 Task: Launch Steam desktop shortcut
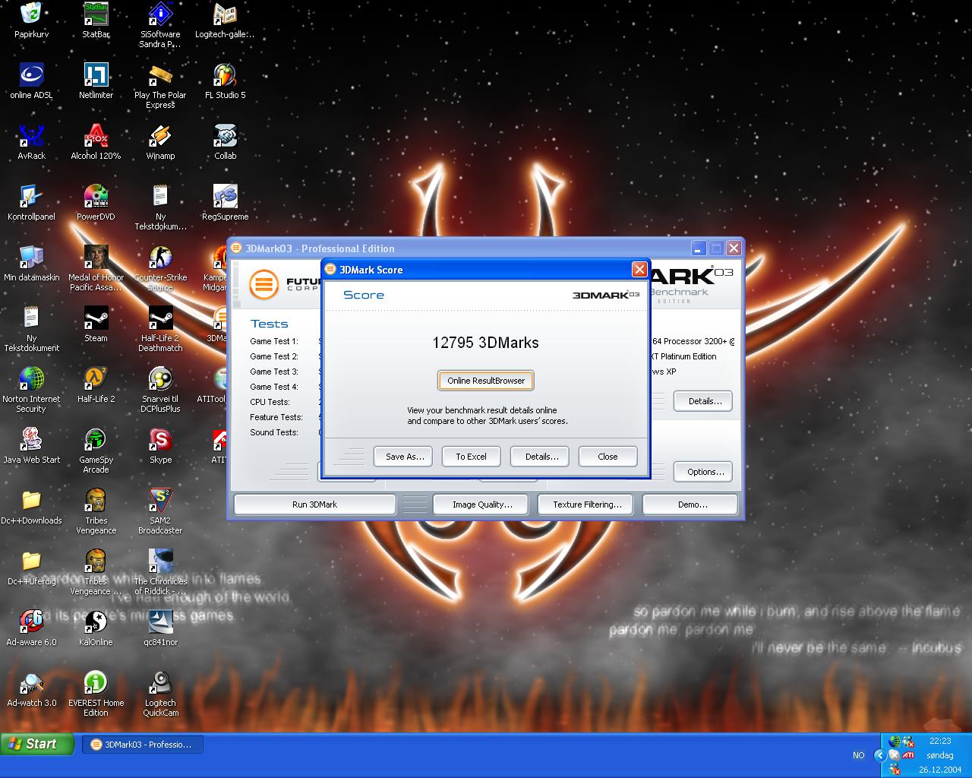pyautogui.click(x=96, y=324)
